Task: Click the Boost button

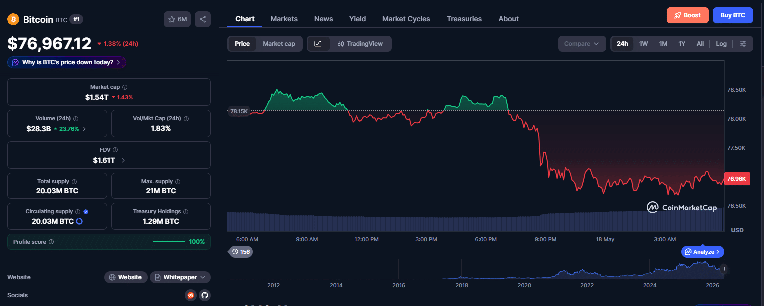Action: tap(687, 15)
